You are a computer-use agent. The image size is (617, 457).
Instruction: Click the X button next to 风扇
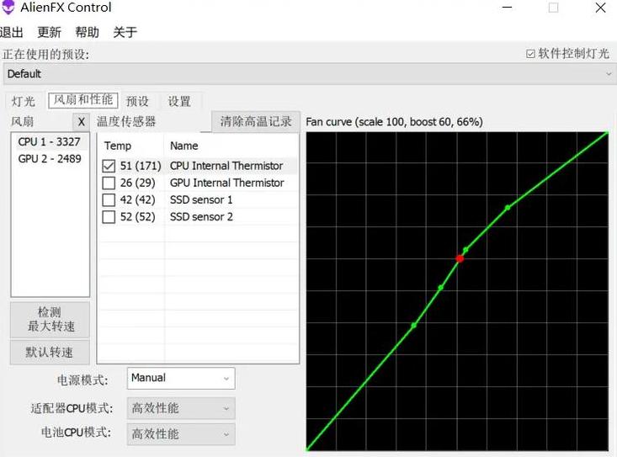(x=81, y=122)
